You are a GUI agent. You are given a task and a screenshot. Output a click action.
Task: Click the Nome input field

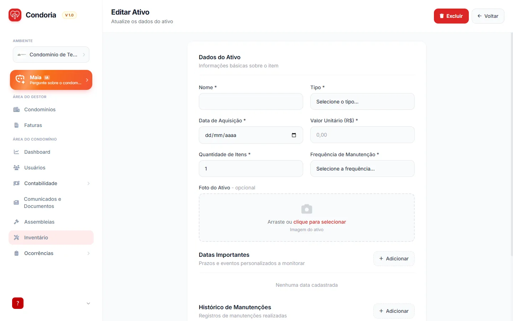251,102
